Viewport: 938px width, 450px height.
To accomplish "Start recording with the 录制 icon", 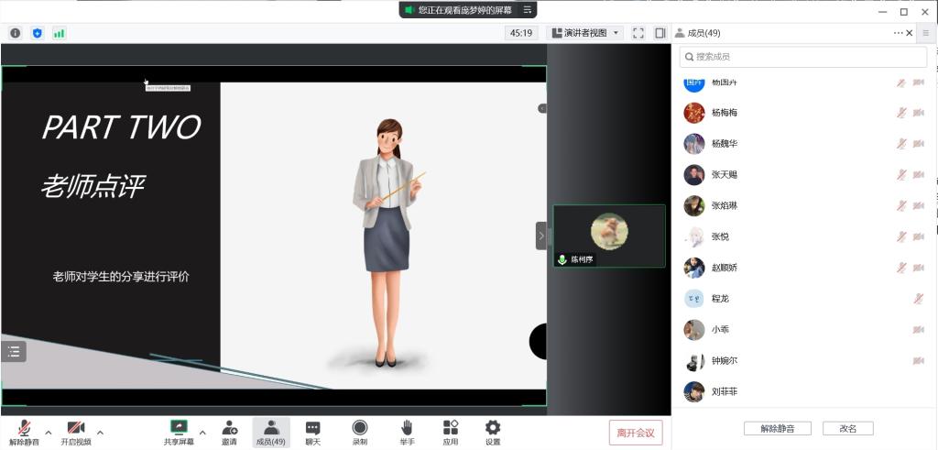I will 360,432.
